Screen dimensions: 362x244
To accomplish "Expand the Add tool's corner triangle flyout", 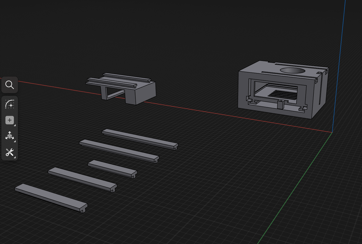I will (15, 125).
